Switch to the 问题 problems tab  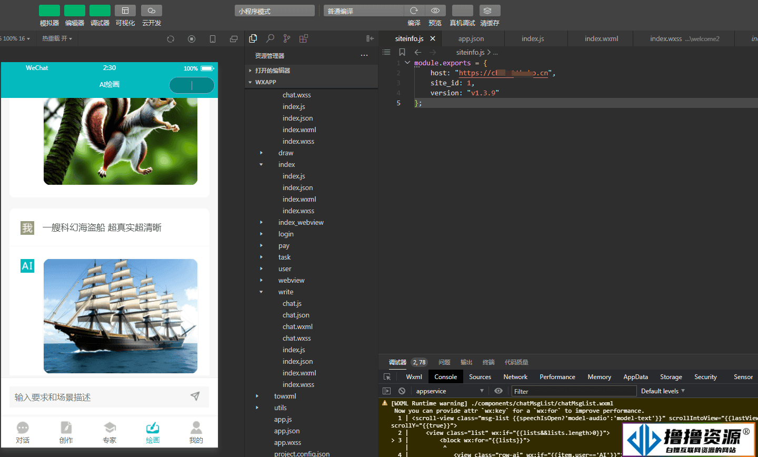point(444,362)
